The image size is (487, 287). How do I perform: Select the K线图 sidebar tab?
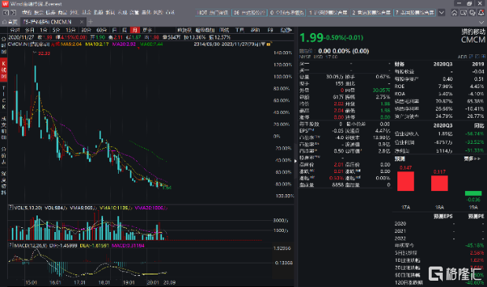click(4, 70)
